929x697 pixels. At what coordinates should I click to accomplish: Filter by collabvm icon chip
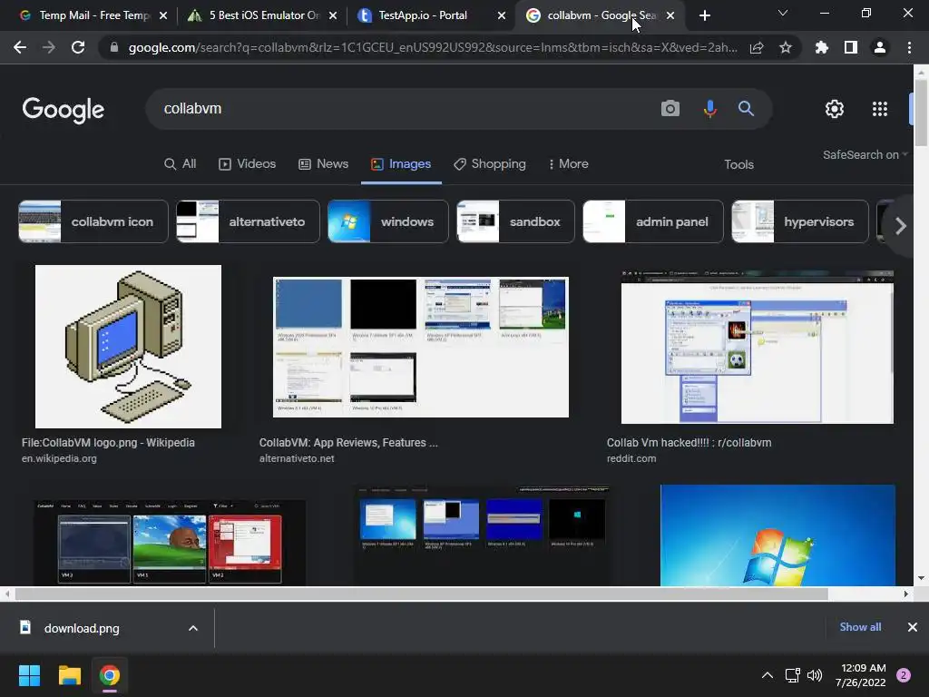point(93,221)
